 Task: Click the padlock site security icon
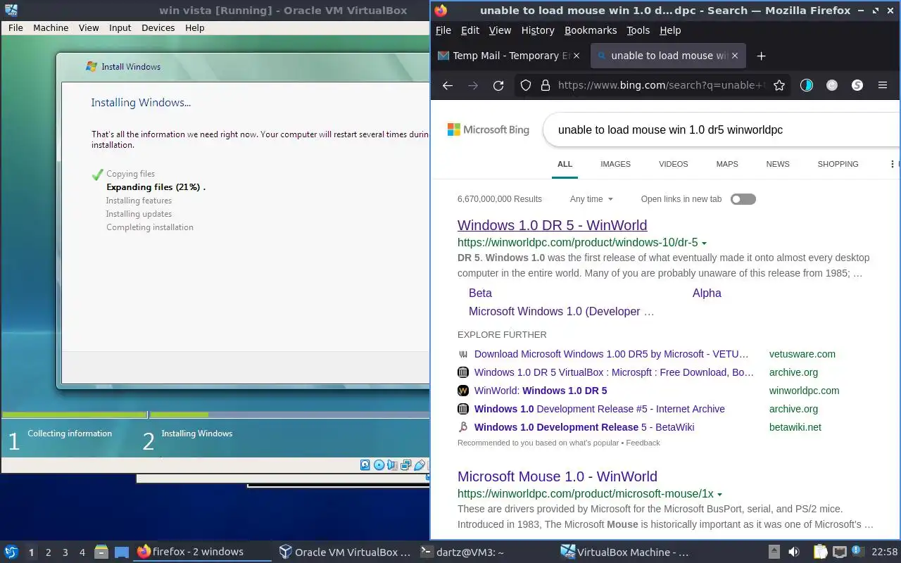[545, 85]
